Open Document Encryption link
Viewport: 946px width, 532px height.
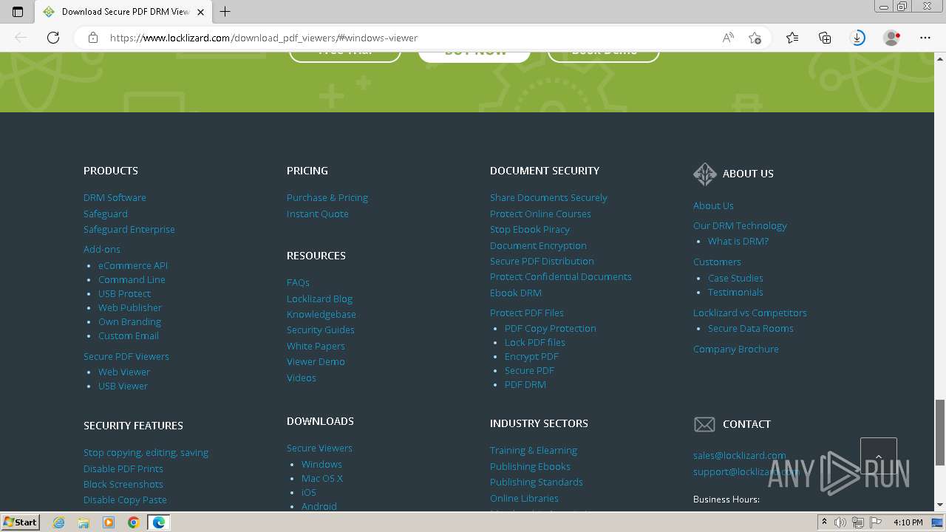tap(538, 245)
